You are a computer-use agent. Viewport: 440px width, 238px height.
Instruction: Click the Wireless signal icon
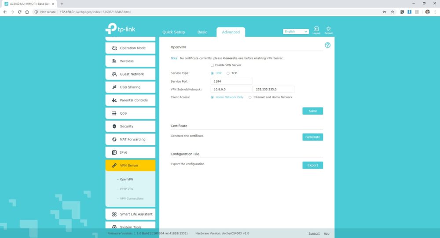tap(114, 61)
